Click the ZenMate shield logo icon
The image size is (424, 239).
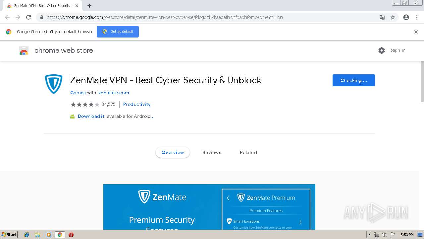[53, 84]
